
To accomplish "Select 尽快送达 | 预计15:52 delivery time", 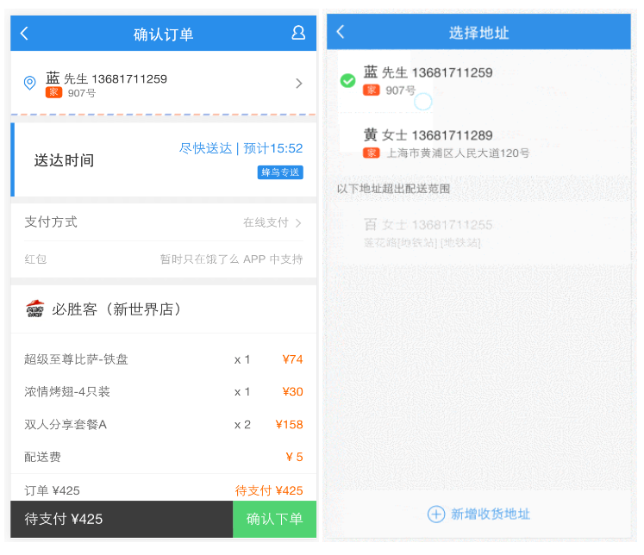I will click(x=241, y=148).
